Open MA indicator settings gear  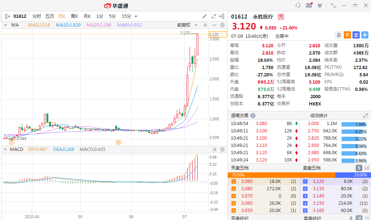222,25
